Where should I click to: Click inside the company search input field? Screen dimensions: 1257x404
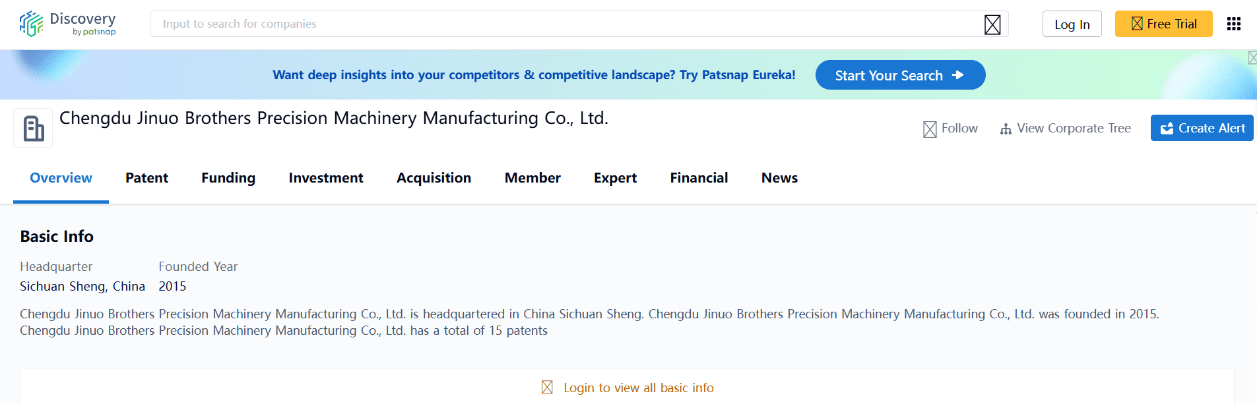[x=528, y=24]
